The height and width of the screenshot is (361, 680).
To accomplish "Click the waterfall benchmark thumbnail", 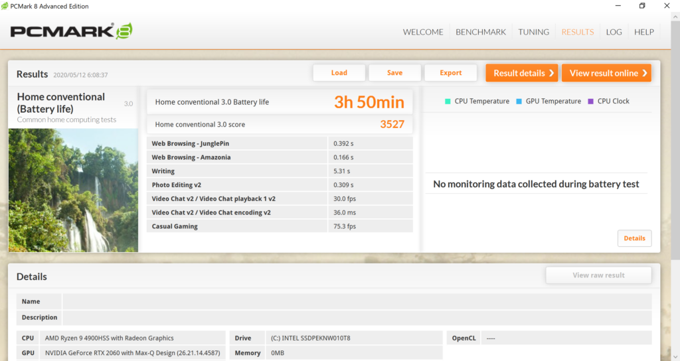I will [73, 190].
